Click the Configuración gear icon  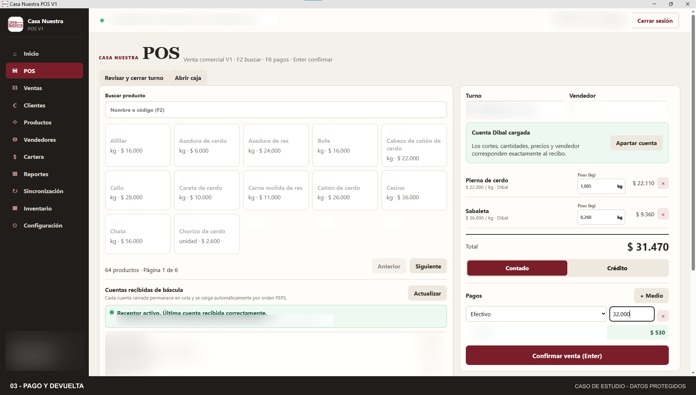tap(15, 225)
